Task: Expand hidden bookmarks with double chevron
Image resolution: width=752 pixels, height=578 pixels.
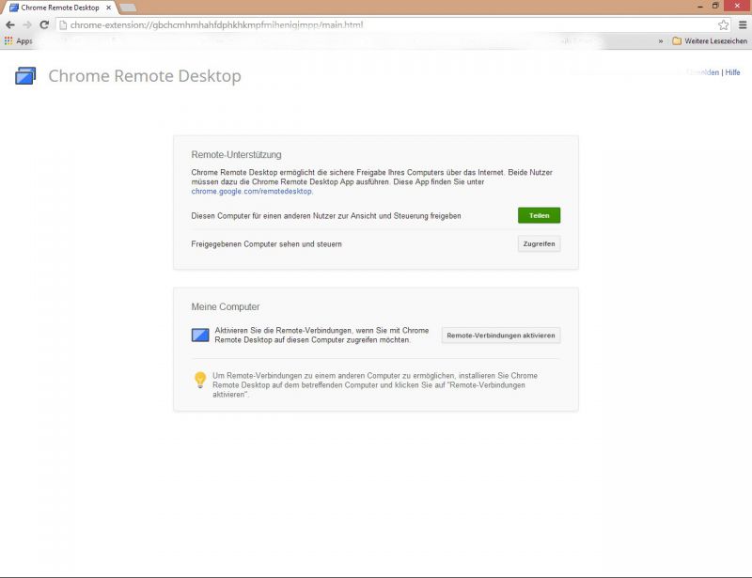Action: [661, 41]
